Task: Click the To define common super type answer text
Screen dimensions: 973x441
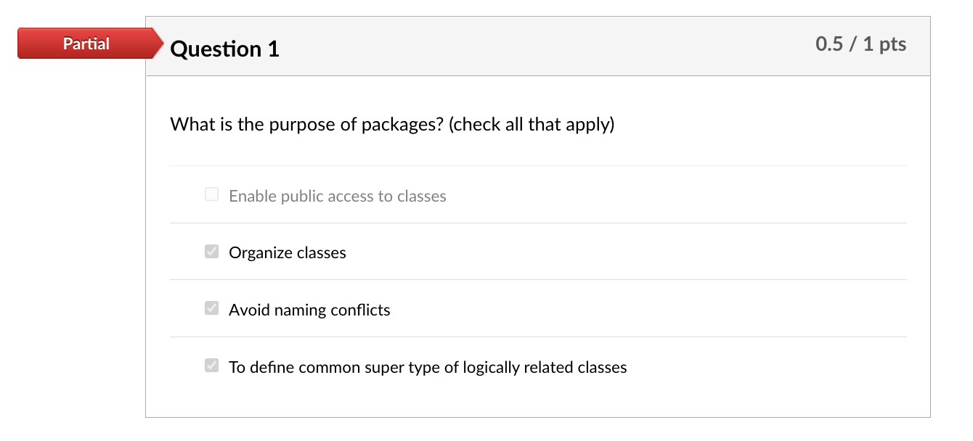Action: pyautogui.click(x=427, y=367)
